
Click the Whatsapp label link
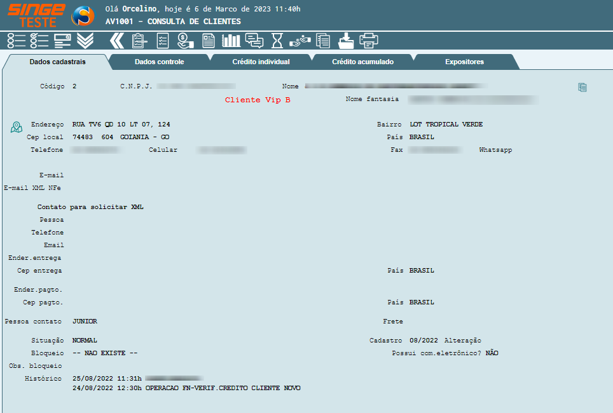[x=495, y=150]
